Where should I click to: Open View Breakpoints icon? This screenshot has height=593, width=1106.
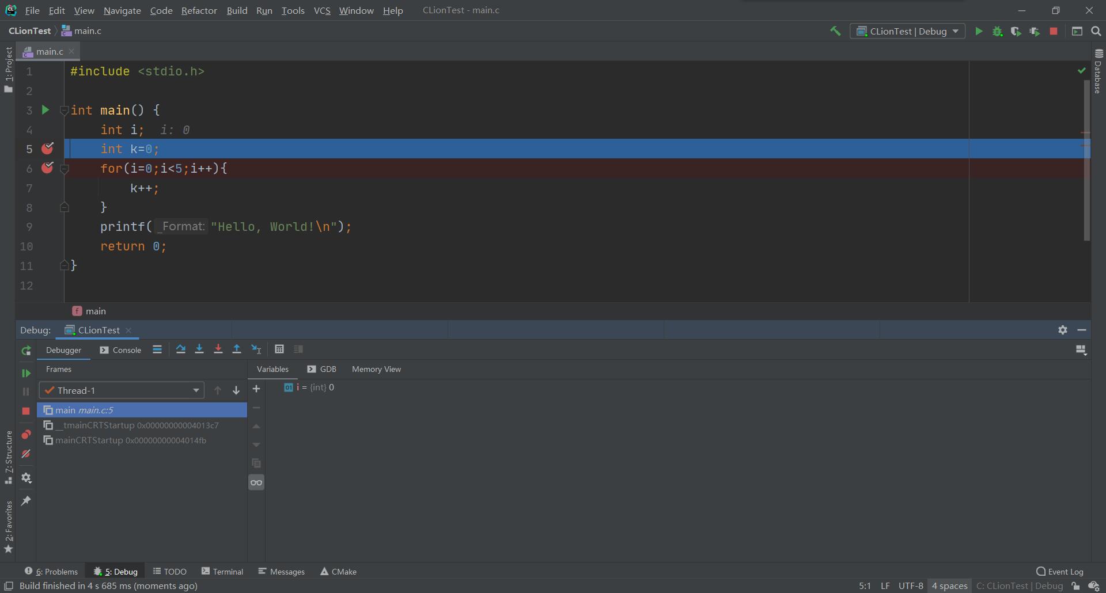pos(26,435)
